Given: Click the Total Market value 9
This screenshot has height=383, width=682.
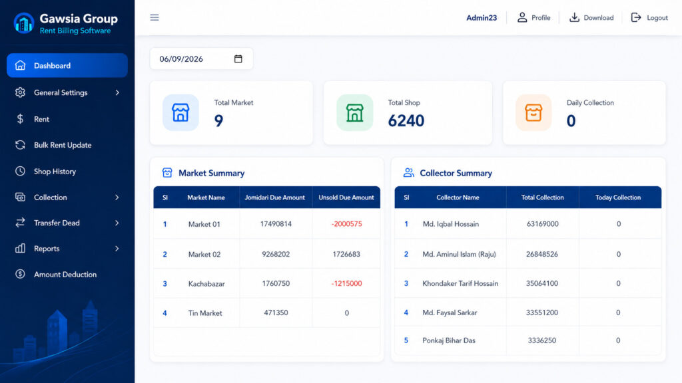Looking at the screenshot, I should pyautogui.click(x=218, y=121).
